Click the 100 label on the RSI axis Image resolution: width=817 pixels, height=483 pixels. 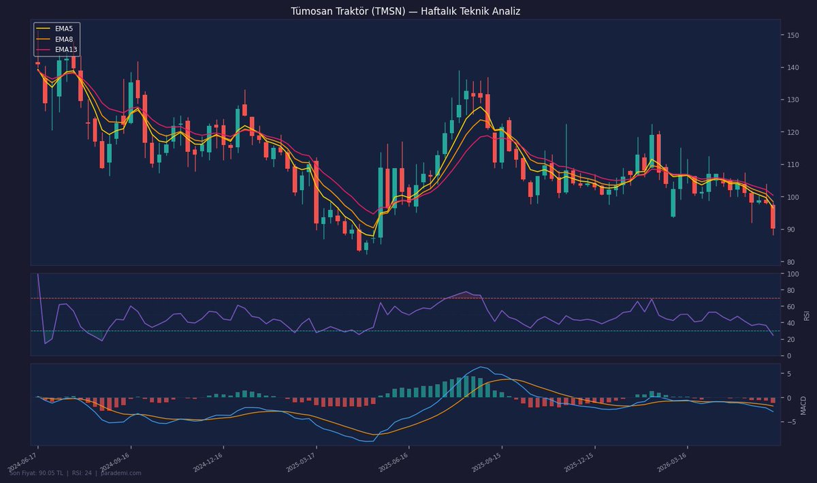coord(794,274)
